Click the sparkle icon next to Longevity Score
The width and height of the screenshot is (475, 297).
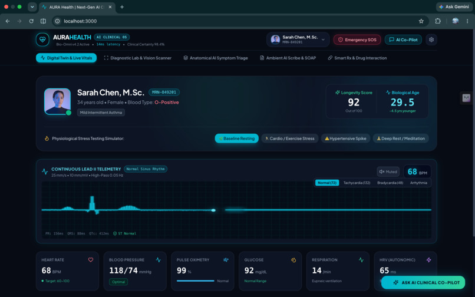coord(338,93)
